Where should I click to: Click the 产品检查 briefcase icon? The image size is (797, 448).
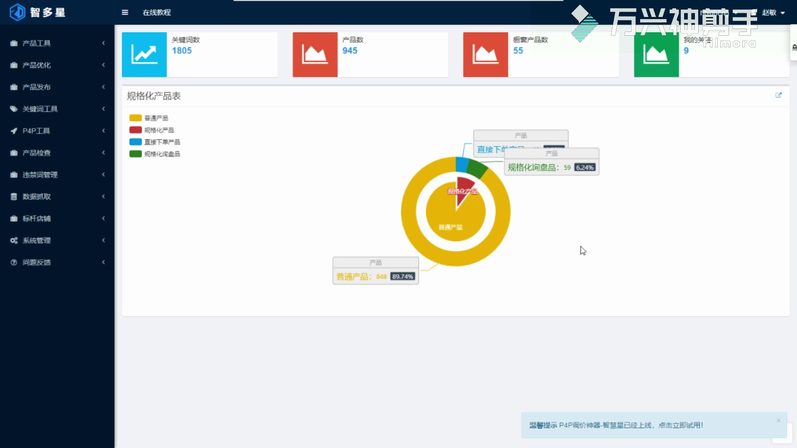point(14,153)
